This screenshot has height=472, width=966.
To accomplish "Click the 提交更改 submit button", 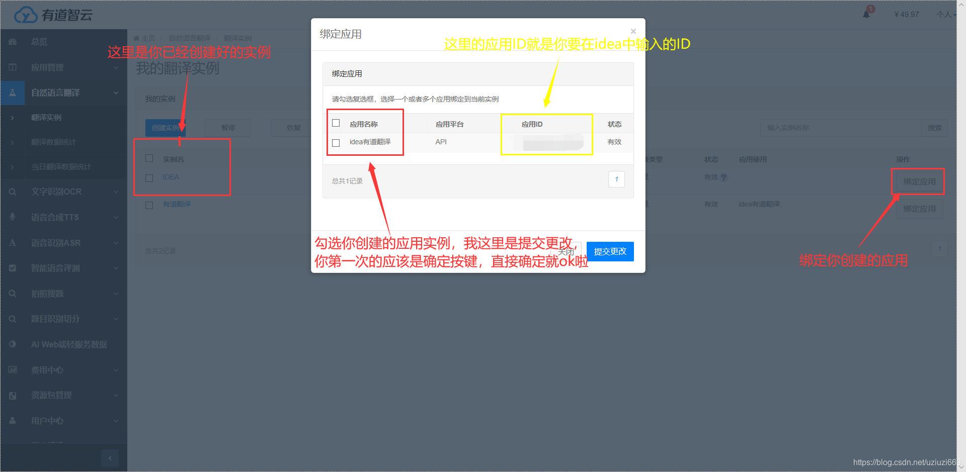I will [x=610, y=251].
